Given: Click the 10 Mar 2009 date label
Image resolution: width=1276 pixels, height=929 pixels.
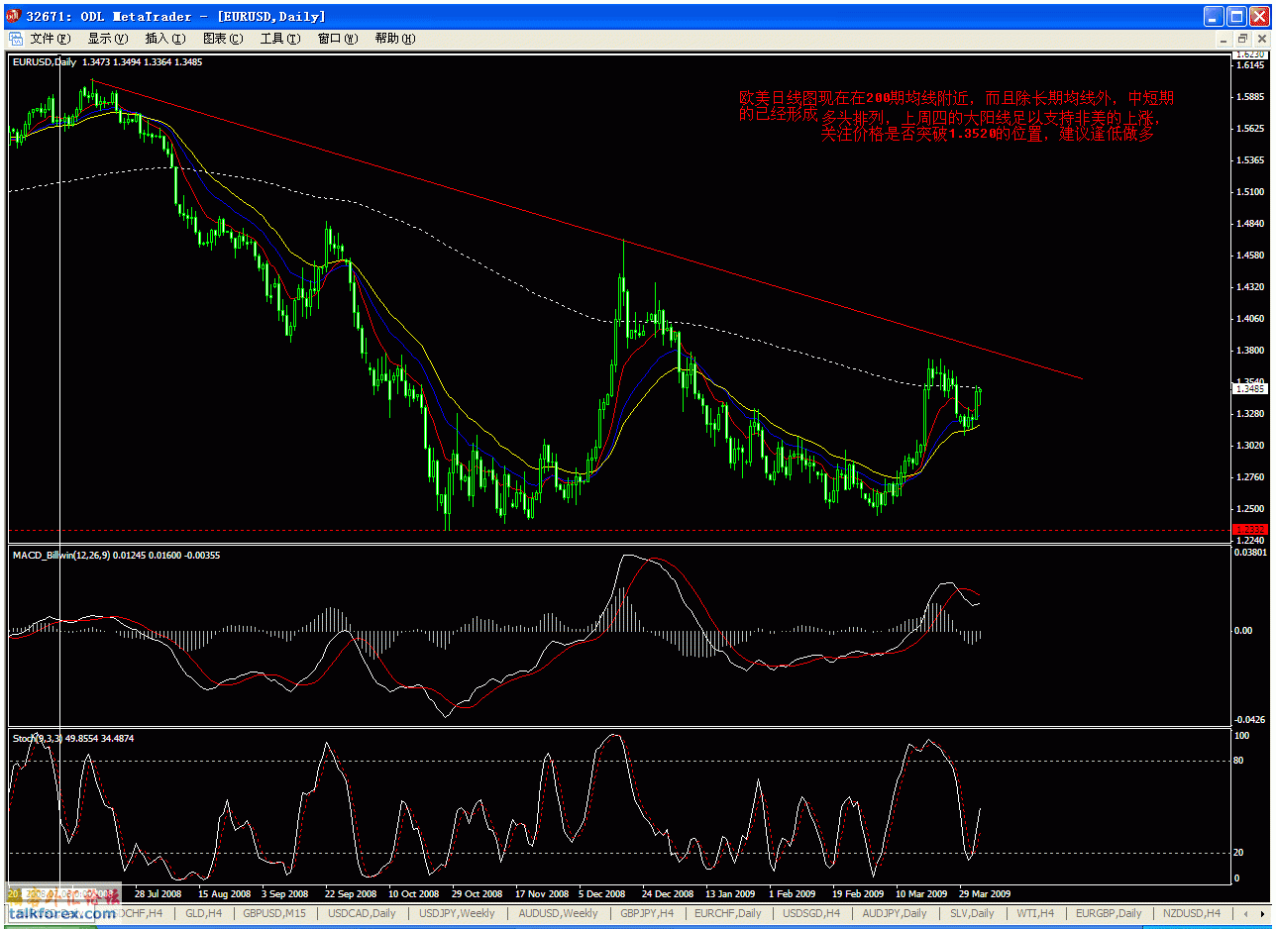Looking at the screenshot, I should coord(921,892).
